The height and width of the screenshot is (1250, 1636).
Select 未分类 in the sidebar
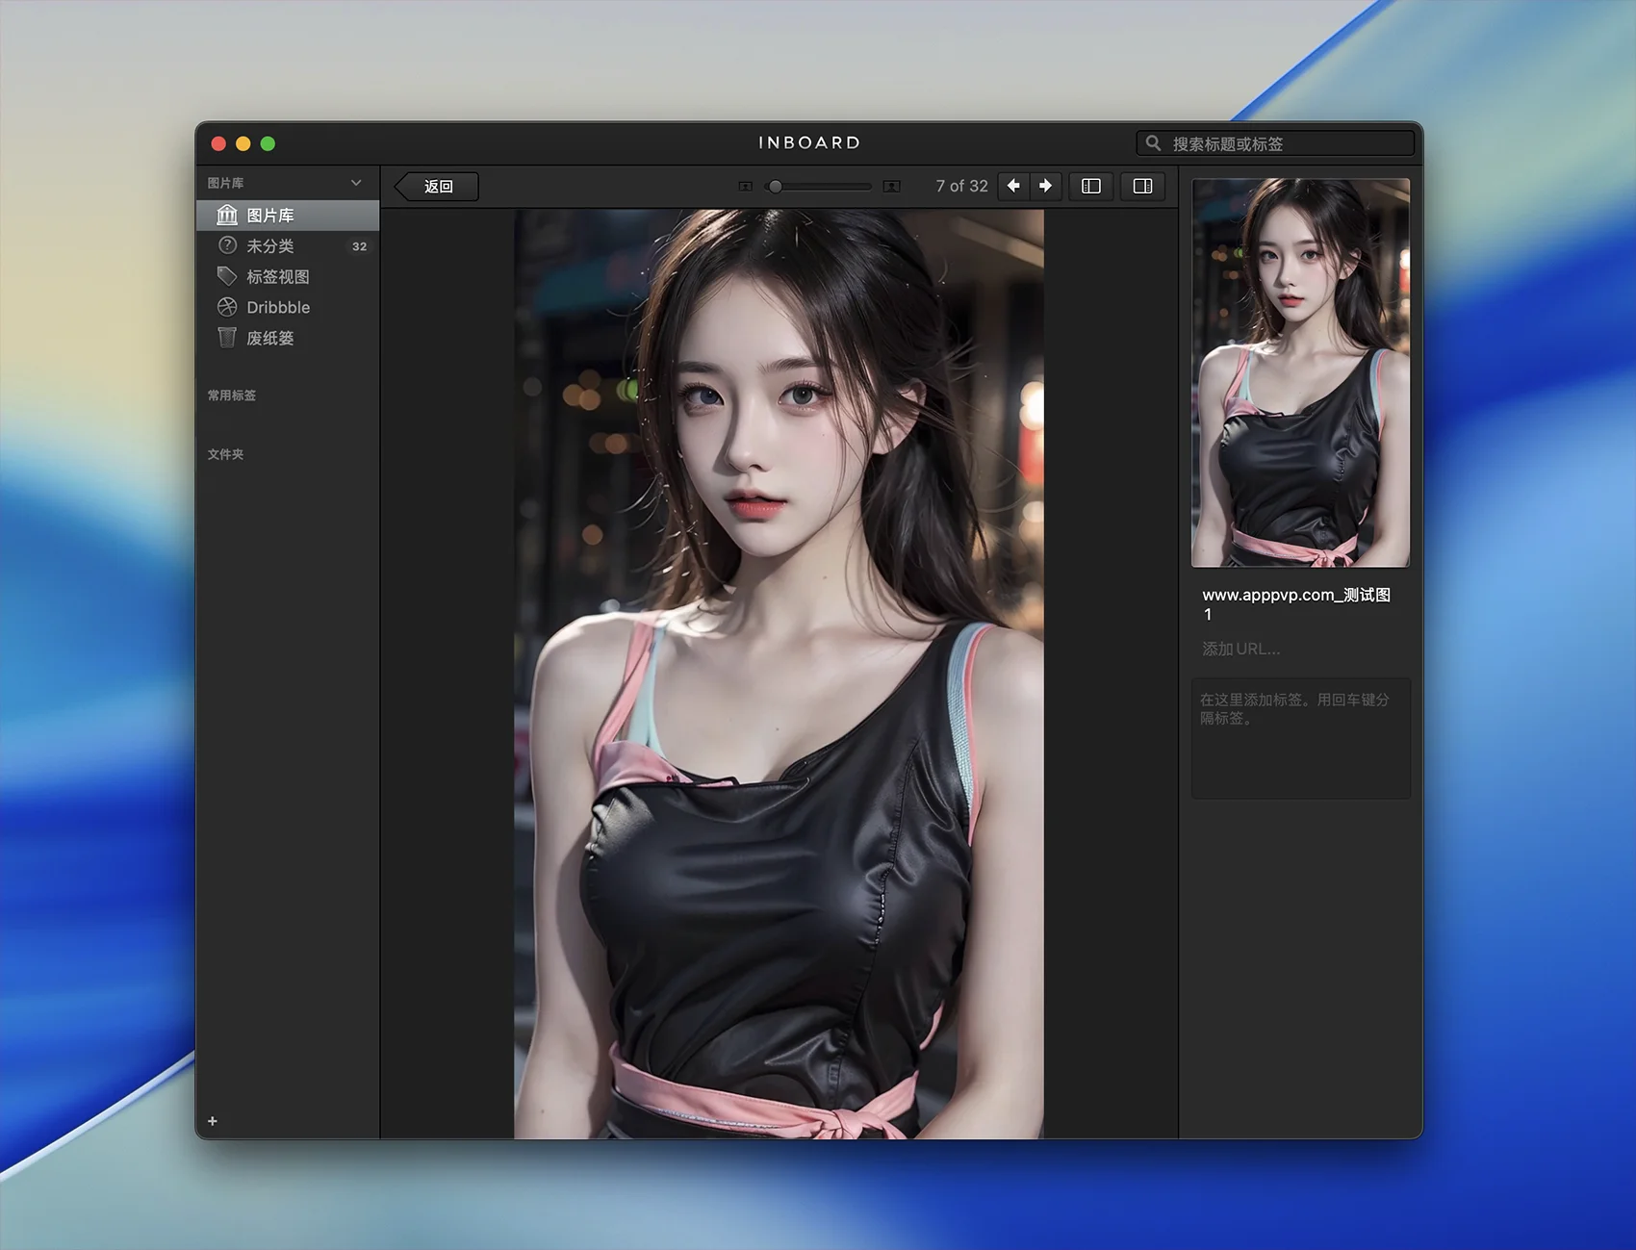[269, 246]
